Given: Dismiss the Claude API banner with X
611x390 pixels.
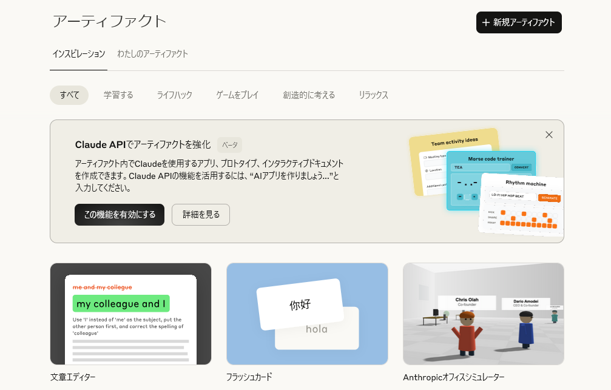Looking at the screenshot, I should (x=549, y=135).
